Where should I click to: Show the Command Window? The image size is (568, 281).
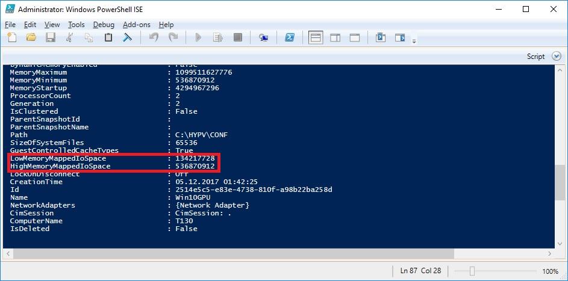click(x=380, y=37)
